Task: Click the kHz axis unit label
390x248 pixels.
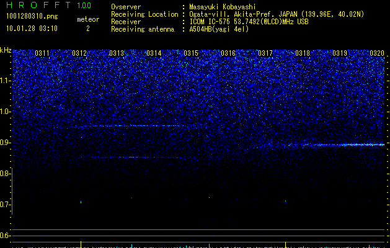Action: [6, 50]
